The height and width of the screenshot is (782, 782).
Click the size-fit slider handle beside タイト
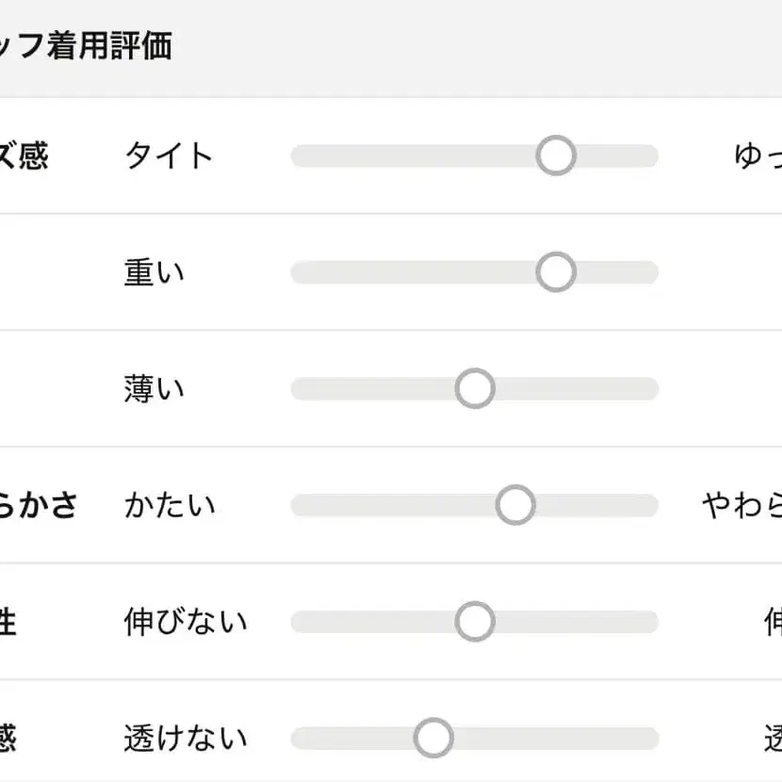[556, 155]
